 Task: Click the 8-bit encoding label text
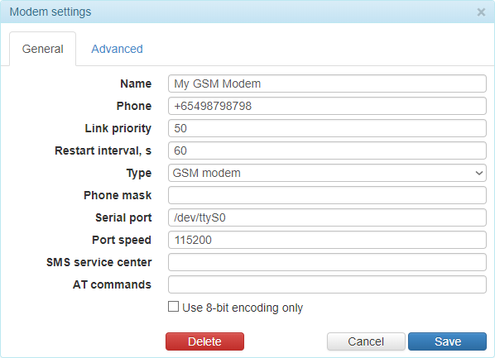coord(243,308)
